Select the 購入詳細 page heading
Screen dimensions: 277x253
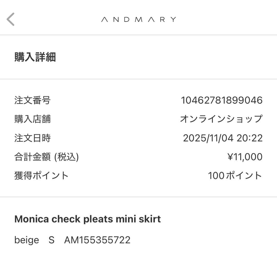pos(35,57)
